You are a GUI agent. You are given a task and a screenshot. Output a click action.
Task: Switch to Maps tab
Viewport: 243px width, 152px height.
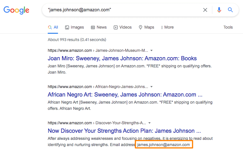[x=146, y=27]
